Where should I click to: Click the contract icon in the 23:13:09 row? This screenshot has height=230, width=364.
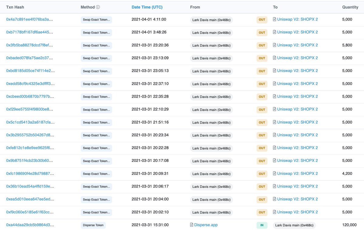pos(275,58)
